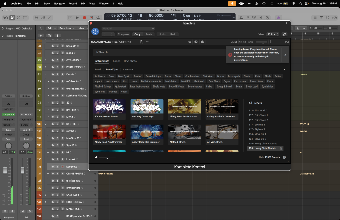The image size is (340, 220).
Task: Click the Capture Recording button
Action: 91,18
